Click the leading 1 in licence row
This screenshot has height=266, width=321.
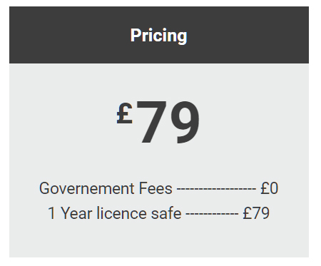point(52,213)
